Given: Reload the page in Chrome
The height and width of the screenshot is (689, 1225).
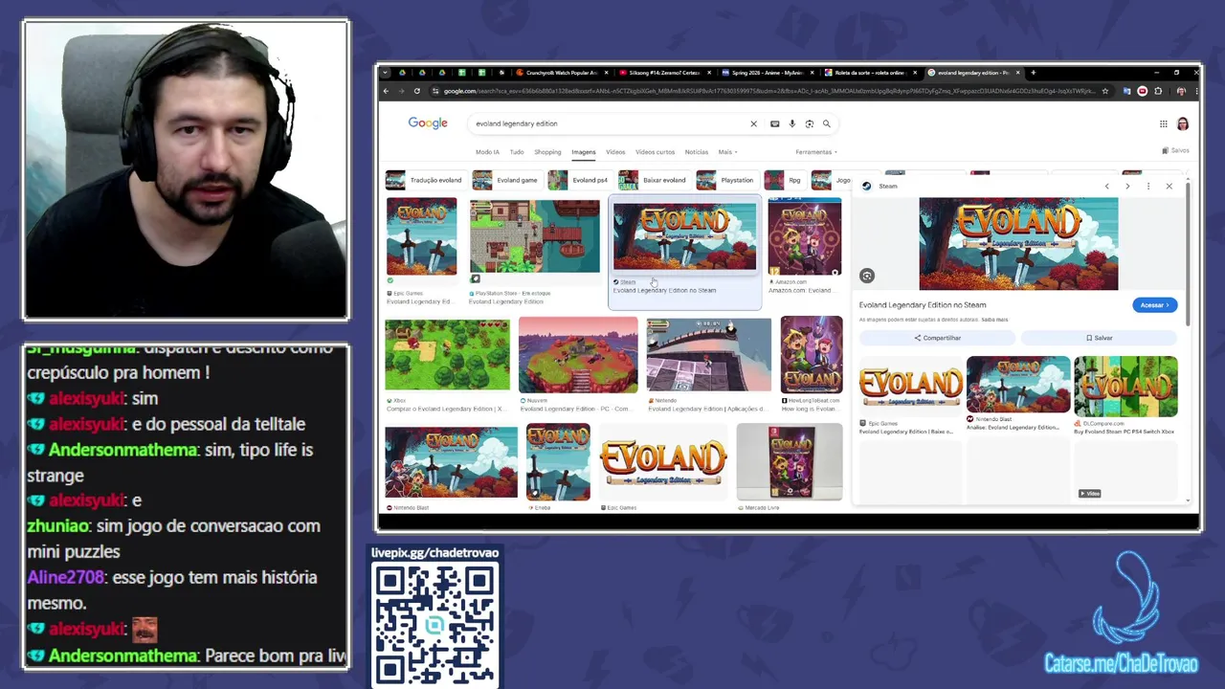Looking at the screenshot, I should coord(416,91).
